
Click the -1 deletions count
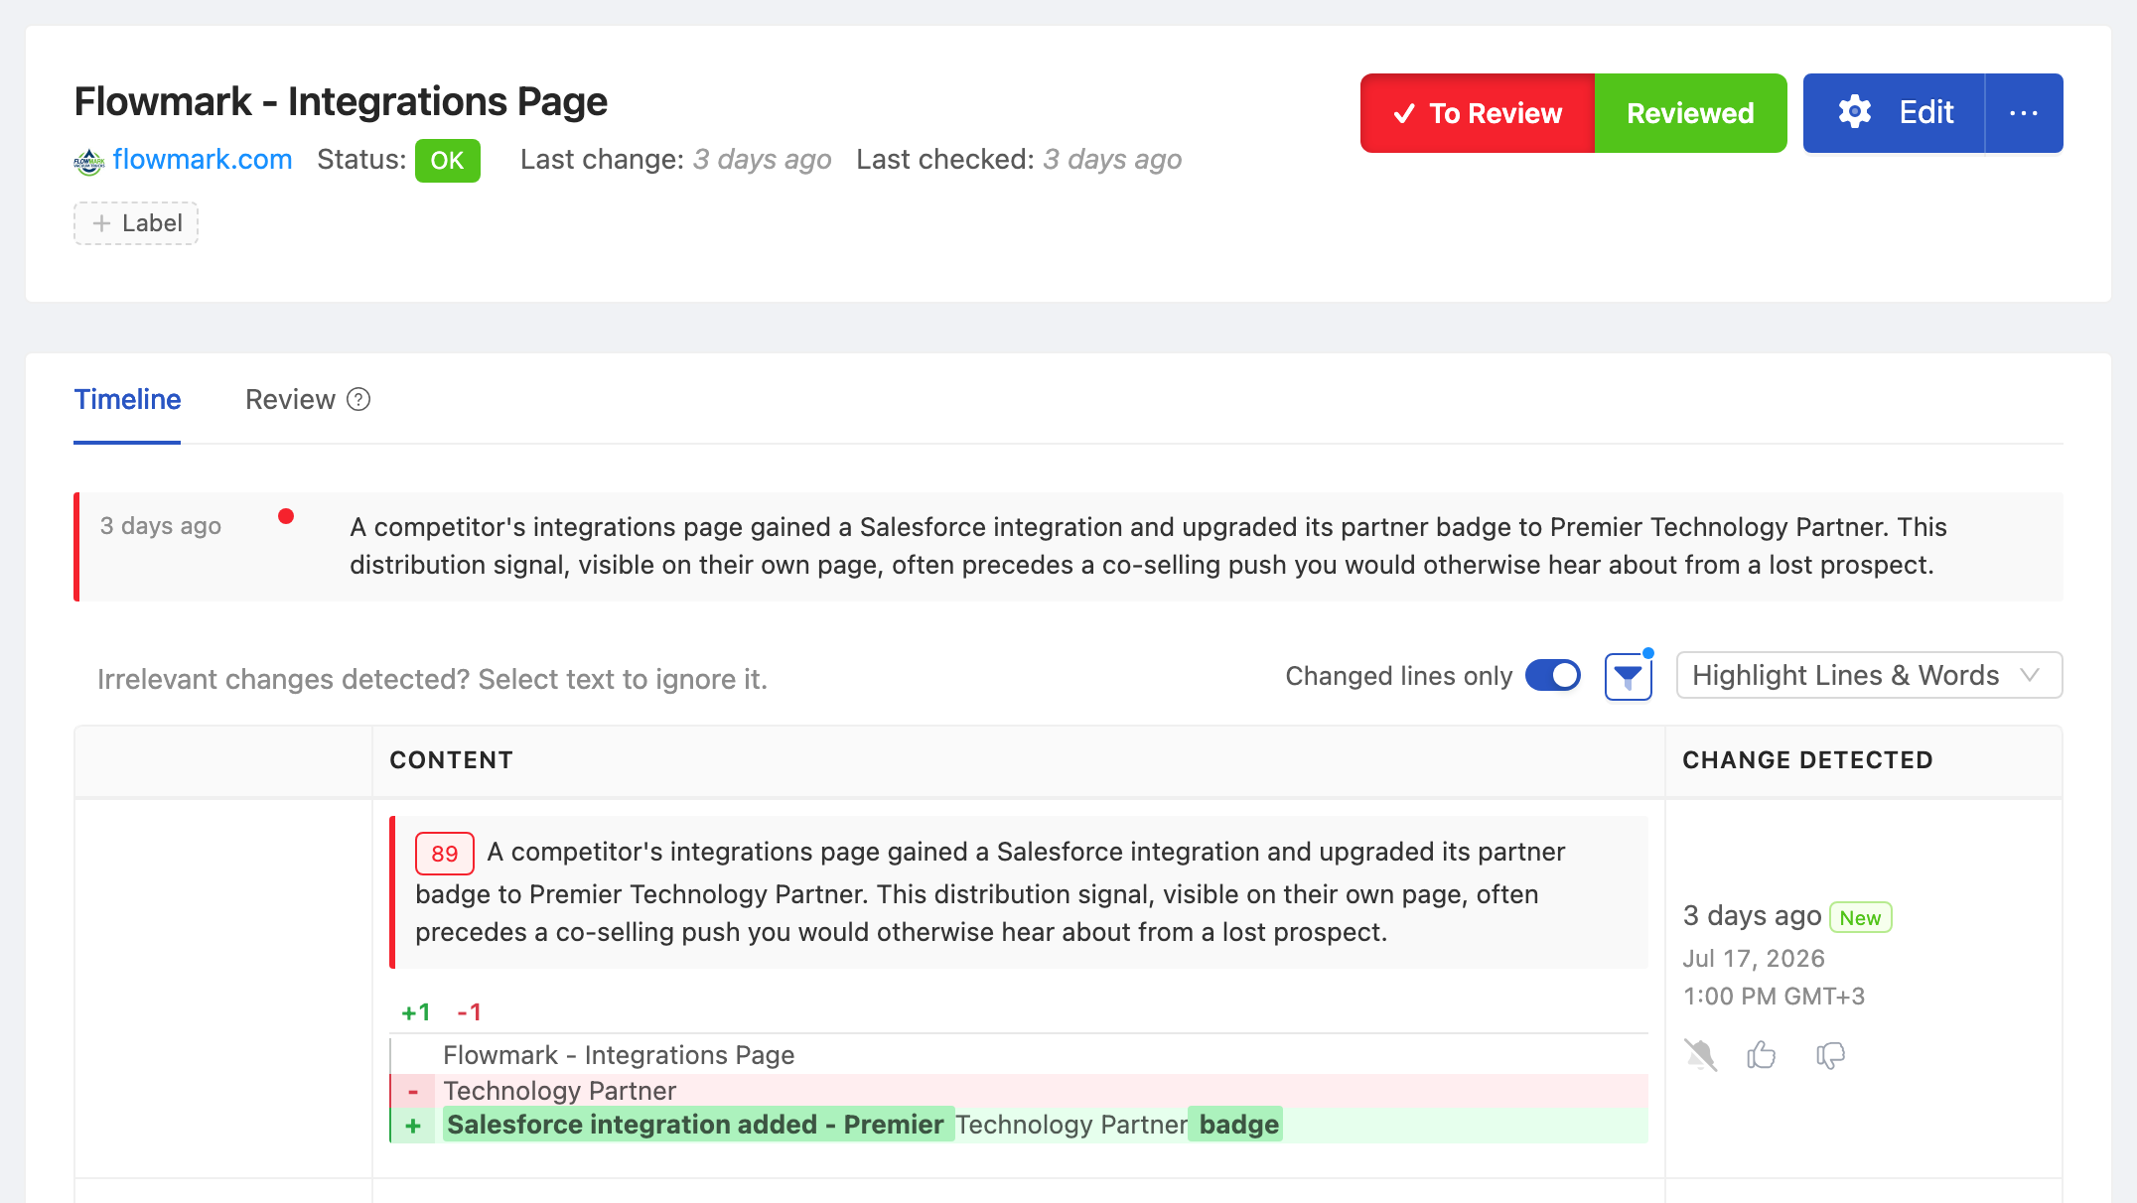coord(469,1012)
